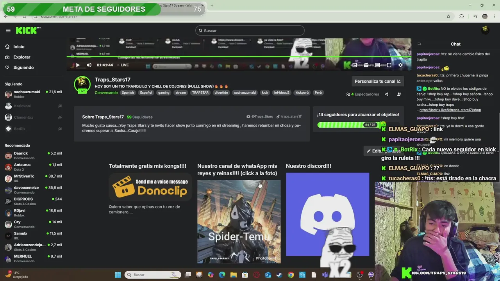Open the hamburger sidebar menu
This screenshot has height=281, width=500.
8,30
